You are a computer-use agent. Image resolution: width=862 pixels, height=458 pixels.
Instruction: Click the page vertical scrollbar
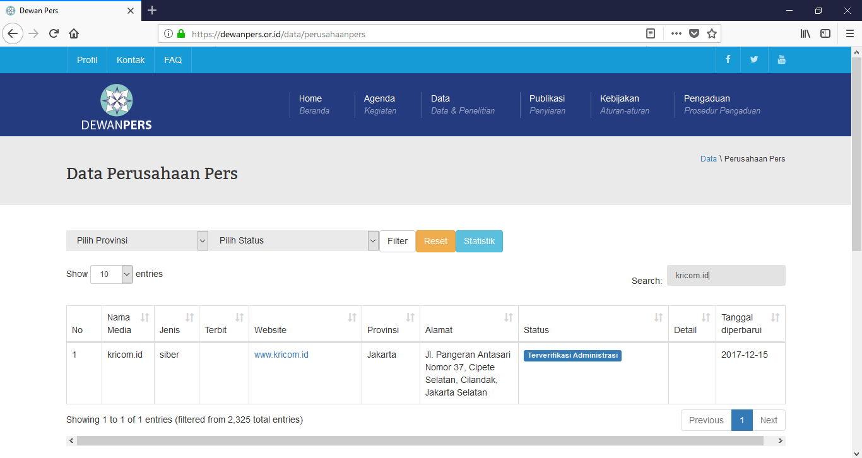[856, 155]
